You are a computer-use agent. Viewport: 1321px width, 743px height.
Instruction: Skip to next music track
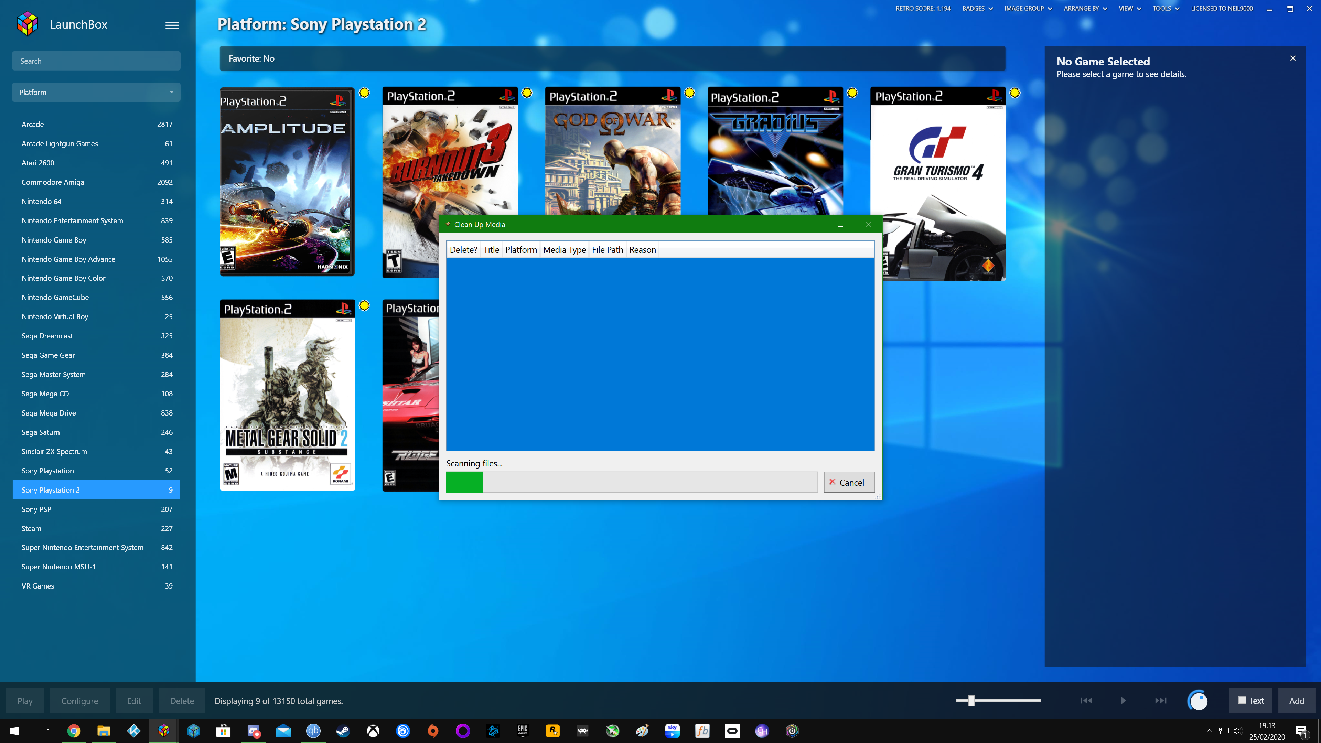pos(1160,700)
